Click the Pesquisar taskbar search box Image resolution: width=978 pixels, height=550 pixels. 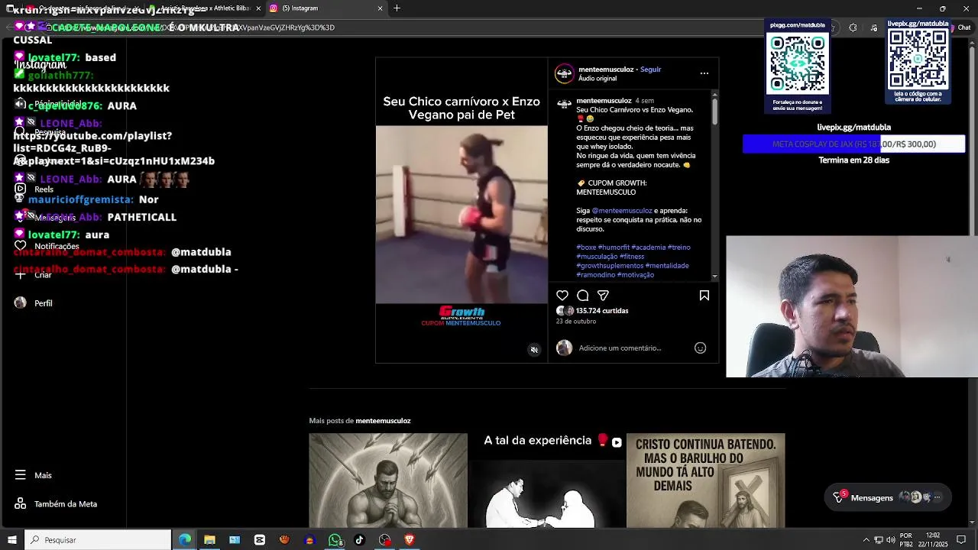tap(98, 540)
